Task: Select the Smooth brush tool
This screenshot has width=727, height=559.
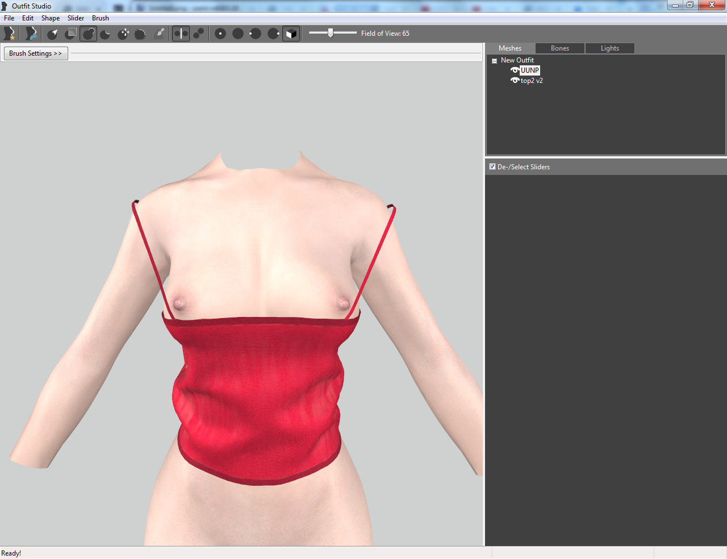Action: 140,34
